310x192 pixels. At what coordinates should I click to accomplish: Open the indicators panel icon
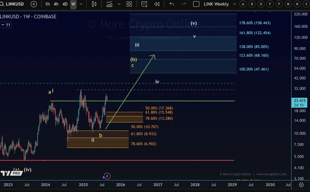coord(109,4)
